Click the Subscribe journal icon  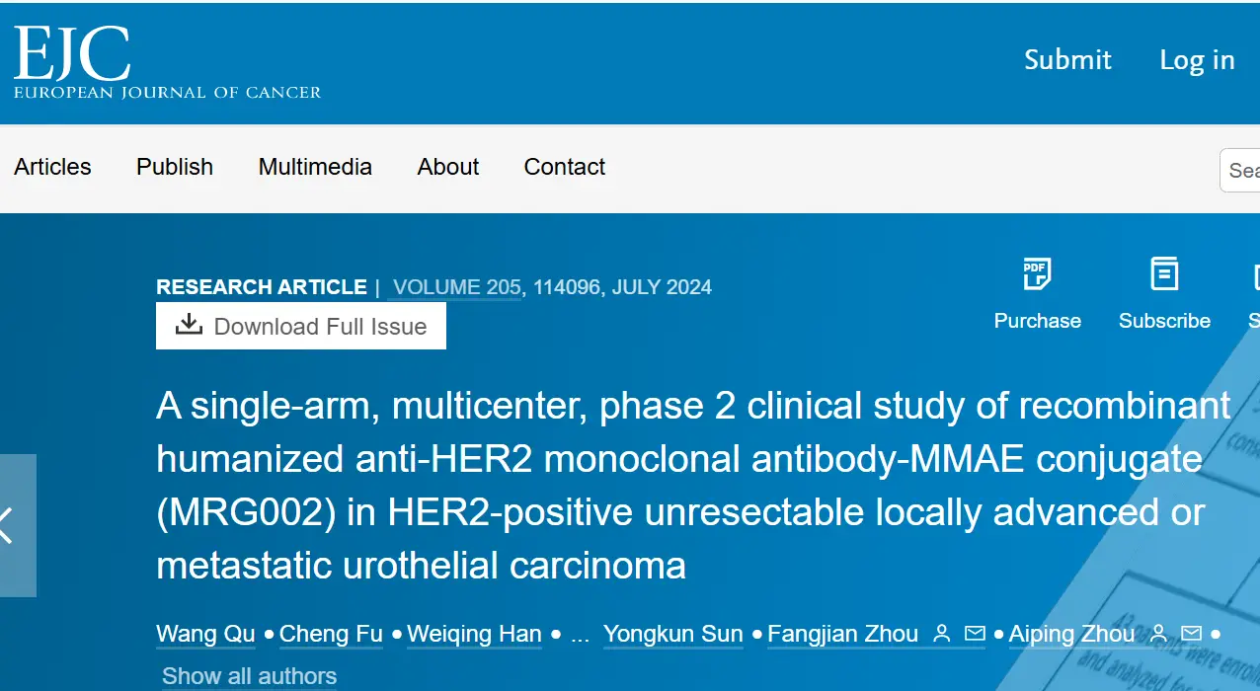coord(1164,274)
